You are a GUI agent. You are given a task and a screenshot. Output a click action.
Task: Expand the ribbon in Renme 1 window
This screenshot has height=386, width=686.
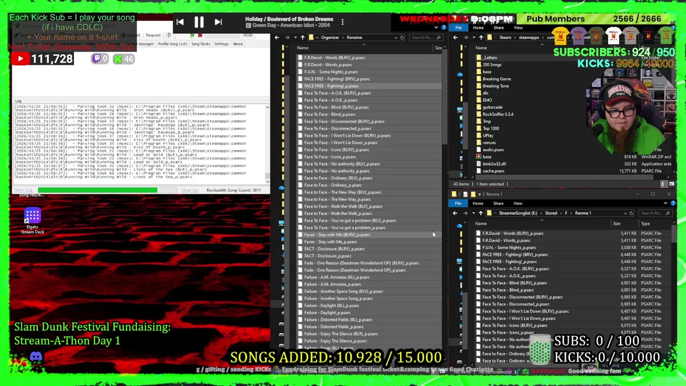pyautogui.click(x=666, y=203)
